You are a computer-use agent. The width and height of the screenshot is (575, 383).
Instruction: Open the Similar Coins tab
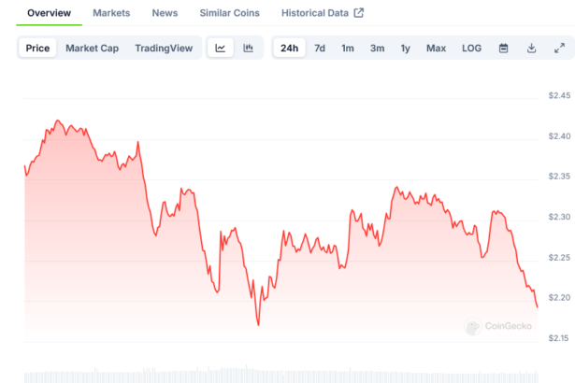pyautogui.click(x=229, y=13)
